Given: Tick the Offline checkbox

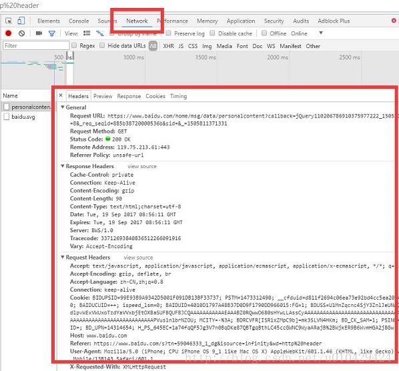Looking at the screenshot, I should point(264,33).
